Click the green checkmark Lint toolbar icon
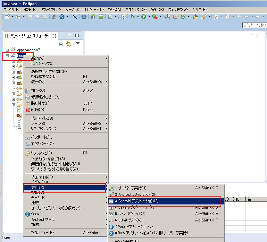267x242 pixels. 110,17
